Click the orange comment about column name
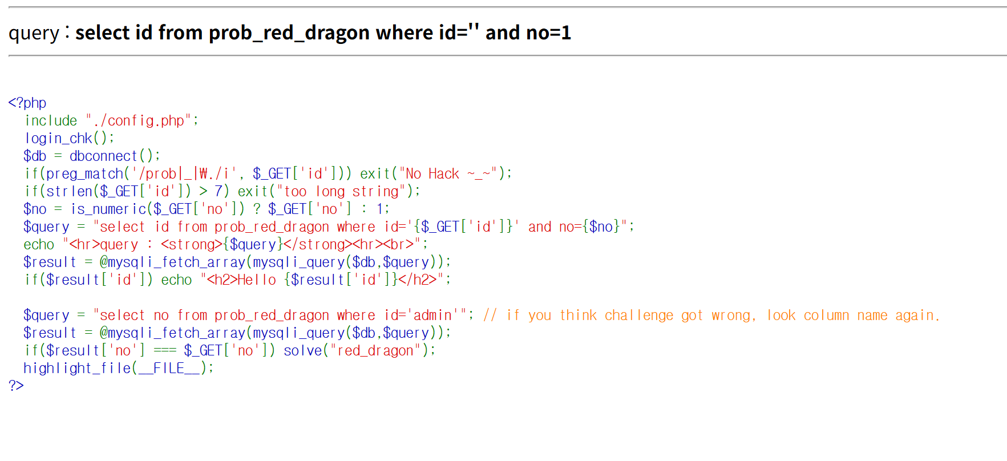The height and width of the screenshot is (461, 1007). coord(711,316)
